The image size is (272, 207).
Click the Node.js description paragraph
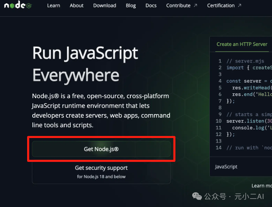pyautogui.click(x=101, y=110)
